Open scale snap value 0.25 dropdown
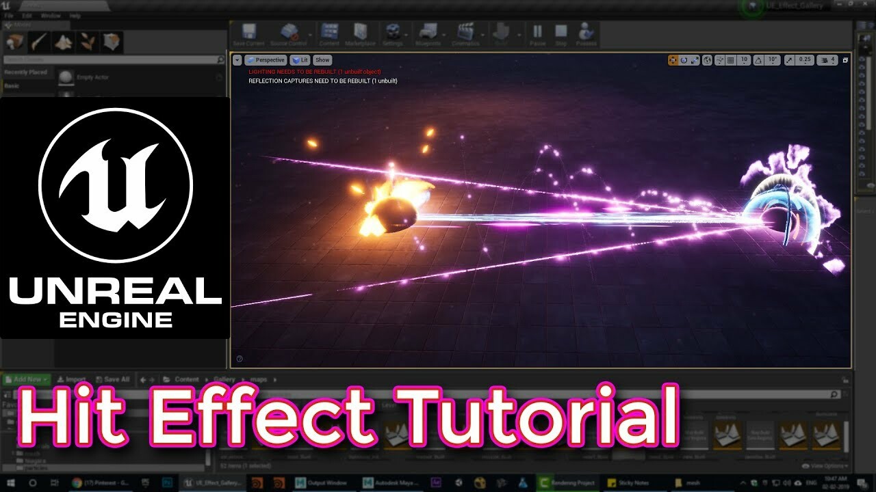Image resolution: width=876 pixels, height=492 pixels. [x=805, y=60]
